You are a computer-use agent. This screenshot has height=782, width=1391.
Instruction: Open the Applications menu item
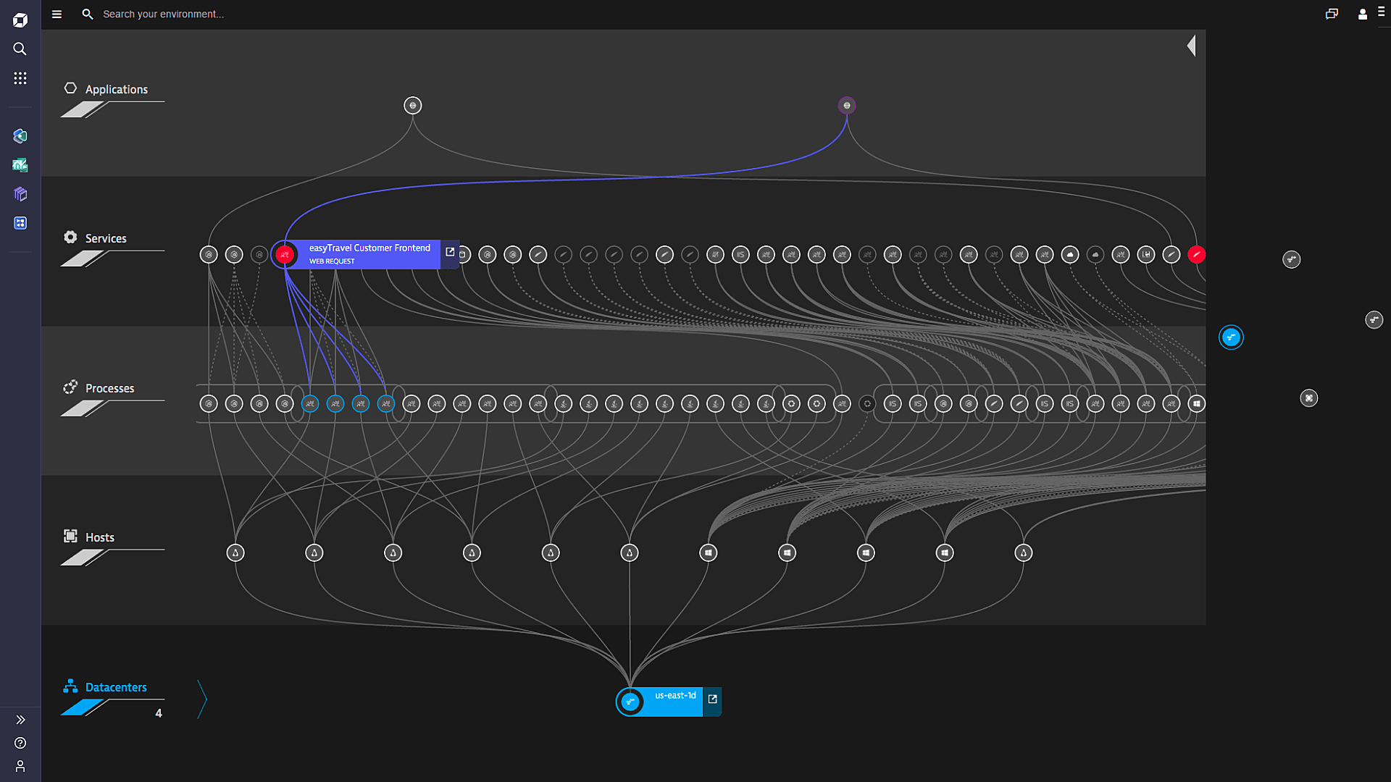click(x=116, y=89)
